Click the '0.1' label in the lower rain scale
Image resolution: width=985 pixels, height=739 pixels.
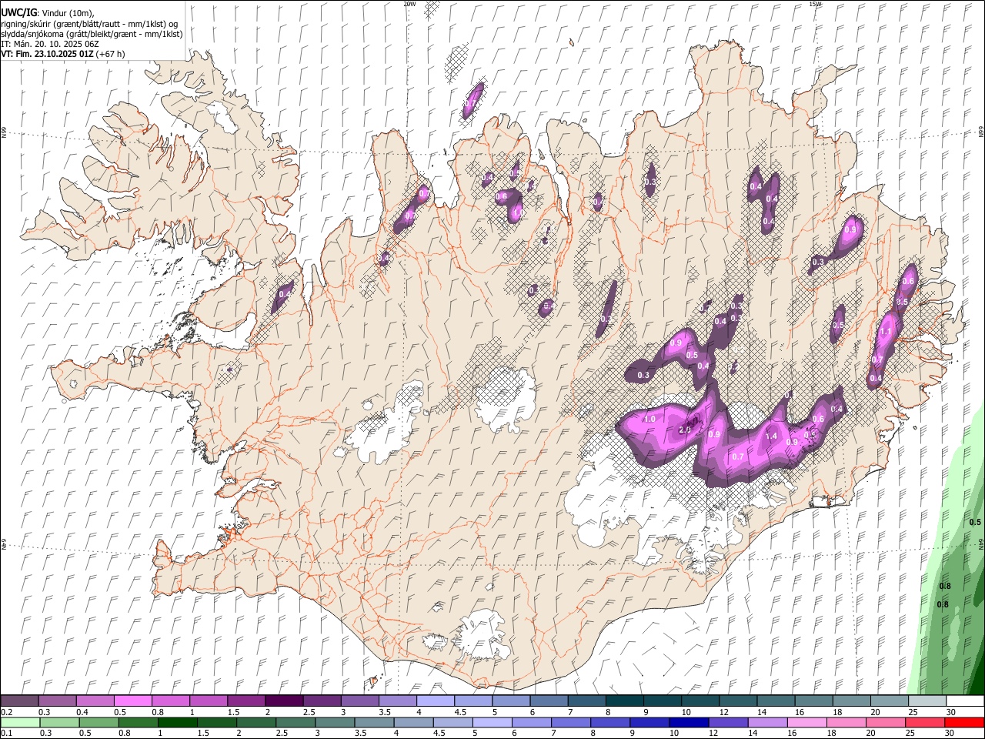[6, 734]
